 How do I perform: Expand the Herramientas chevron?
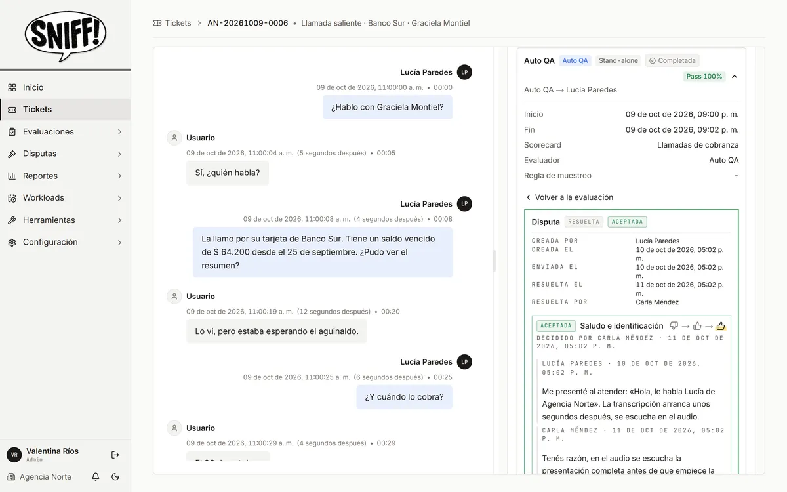click(x=119, y=220)
